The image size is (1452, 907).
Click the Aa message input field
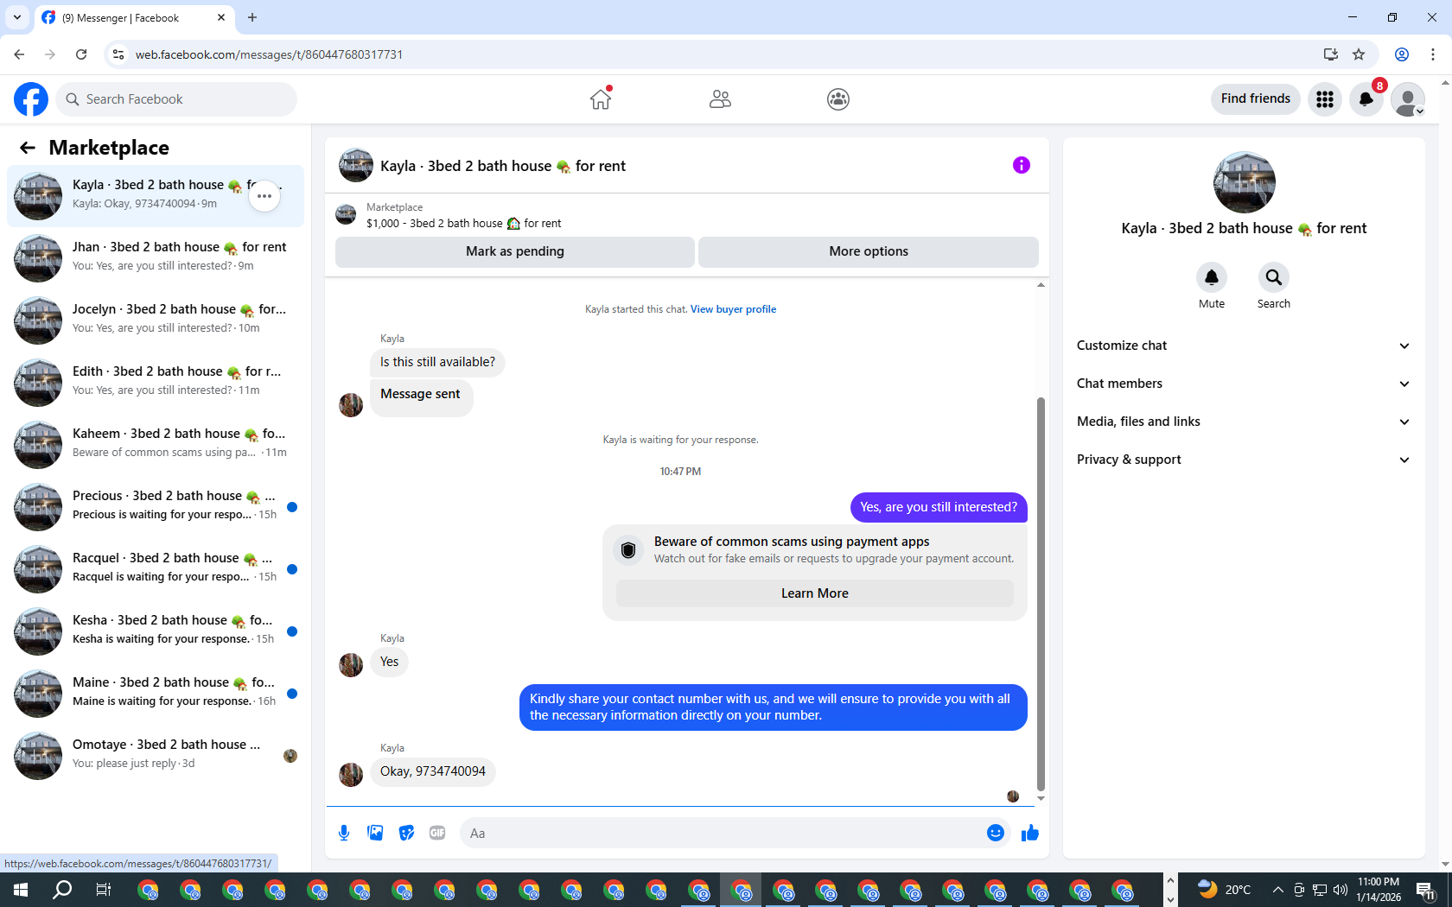coord(723,833)
